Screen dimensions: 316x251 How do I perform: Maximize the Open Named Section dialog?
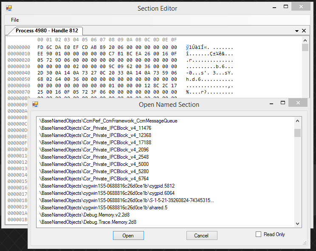tap(282, 103)
